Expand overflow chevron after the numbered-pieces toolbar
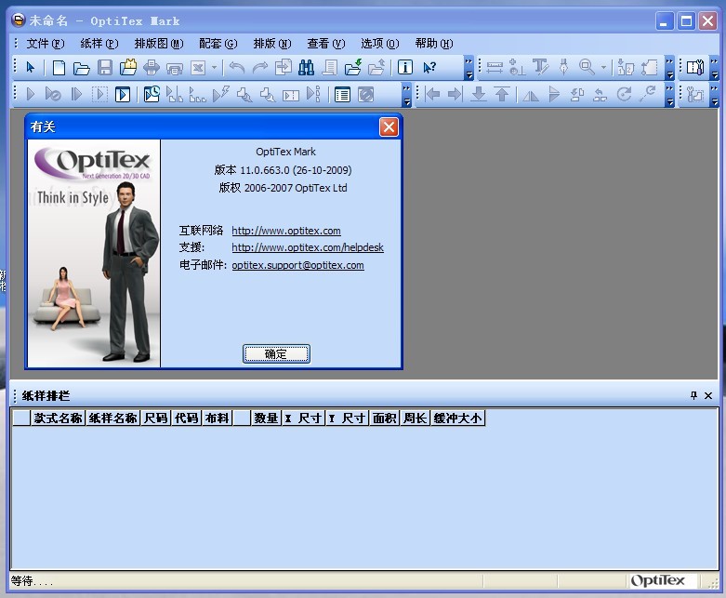This screenshot has width=726, height=598. (669, 68)
